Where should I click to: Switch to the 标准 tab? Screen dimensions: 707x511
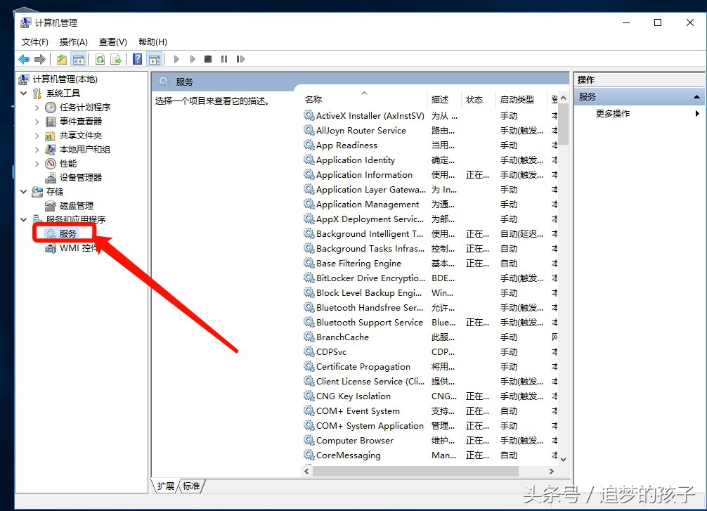point(191,486)
